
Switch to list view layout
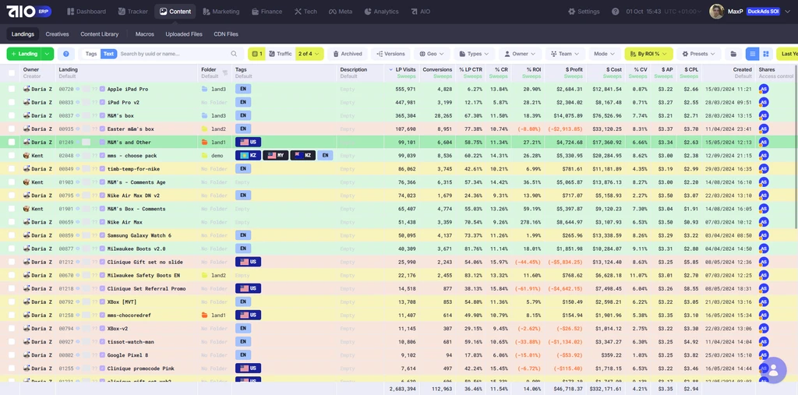tap(752, 54)
